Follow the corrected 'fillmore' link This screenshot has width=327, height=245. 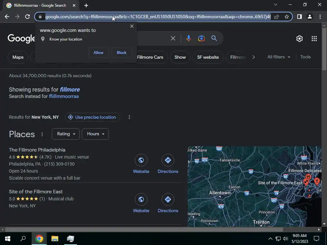(70, 90)
